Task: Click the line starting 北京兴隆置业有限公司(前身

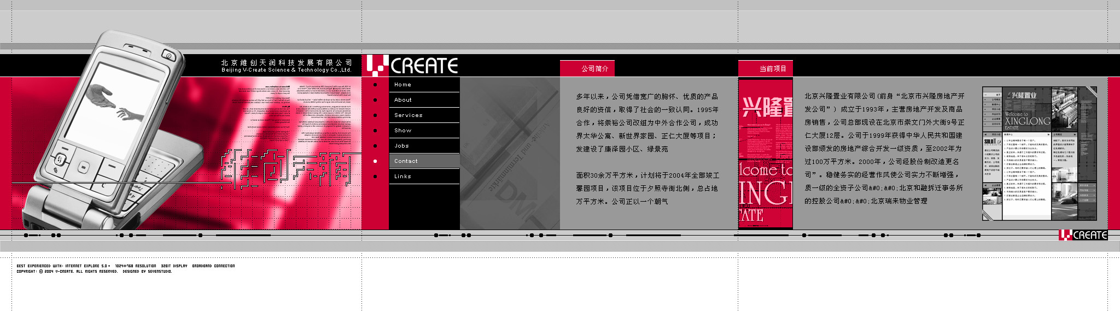Action: pyautogui.click(x=884, y=96)
